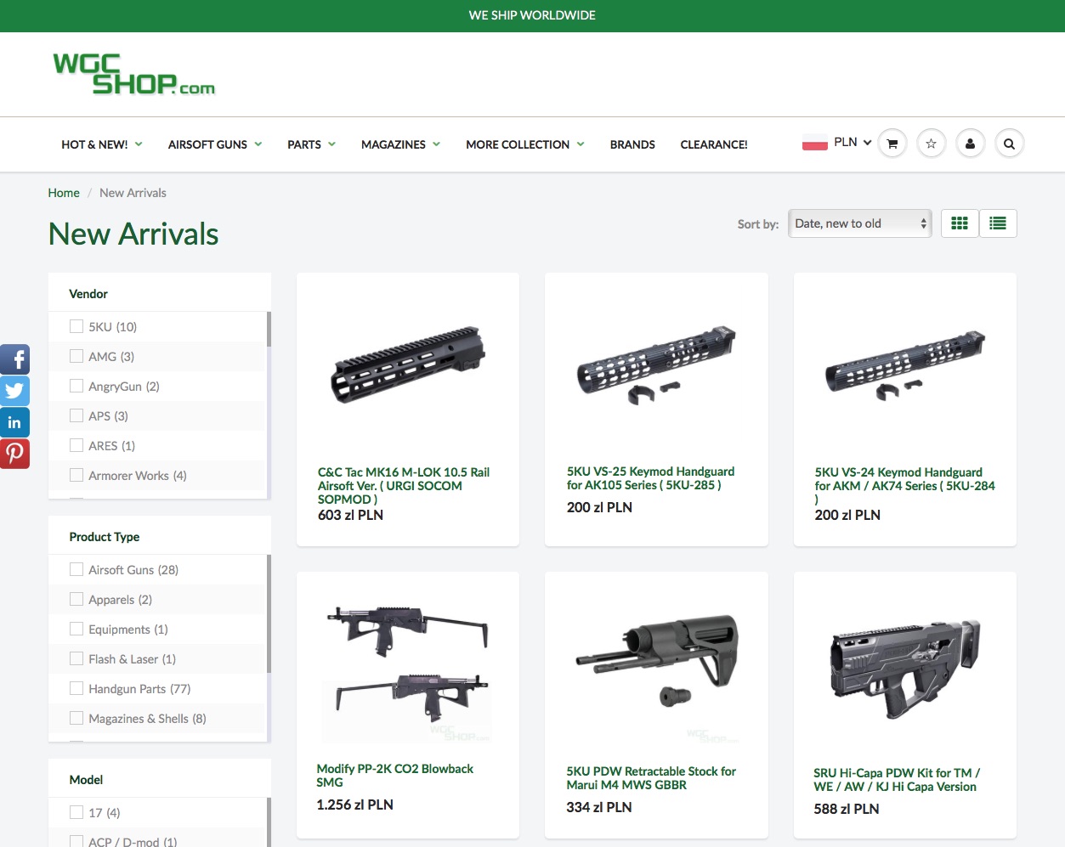Click the New Arrivals breadcrumb text

pos(133,193)
